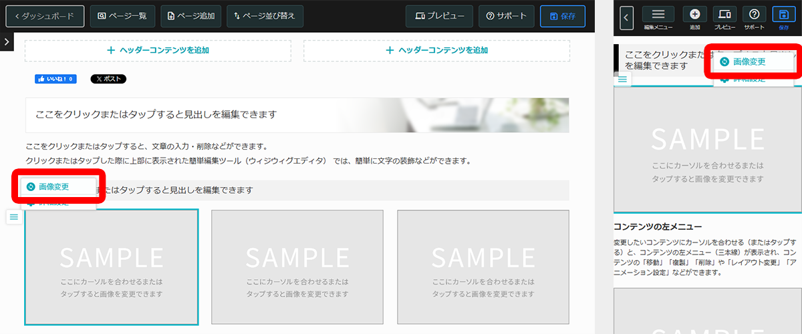The width and height of the screenshot is (802, 334).
Task: Return to ダッシュボード
Action: point(45,16)
